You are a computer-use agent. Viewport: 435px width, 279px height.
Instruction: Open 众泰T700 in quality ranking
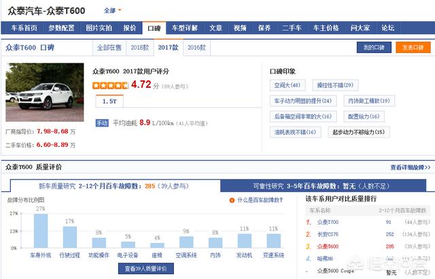coord(328,222)
